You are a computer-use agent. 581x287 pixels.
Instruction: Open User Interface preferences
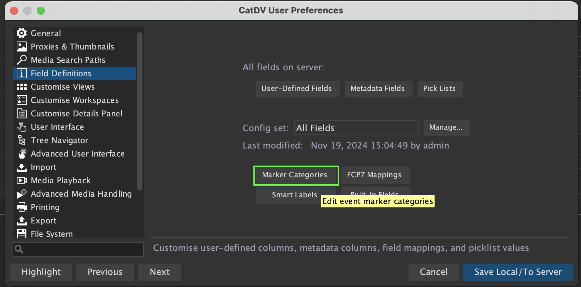point(74,127)
